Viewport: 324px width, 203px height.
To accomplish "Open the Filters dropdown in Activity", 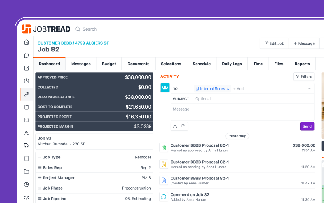I will (x=303, y=77).
